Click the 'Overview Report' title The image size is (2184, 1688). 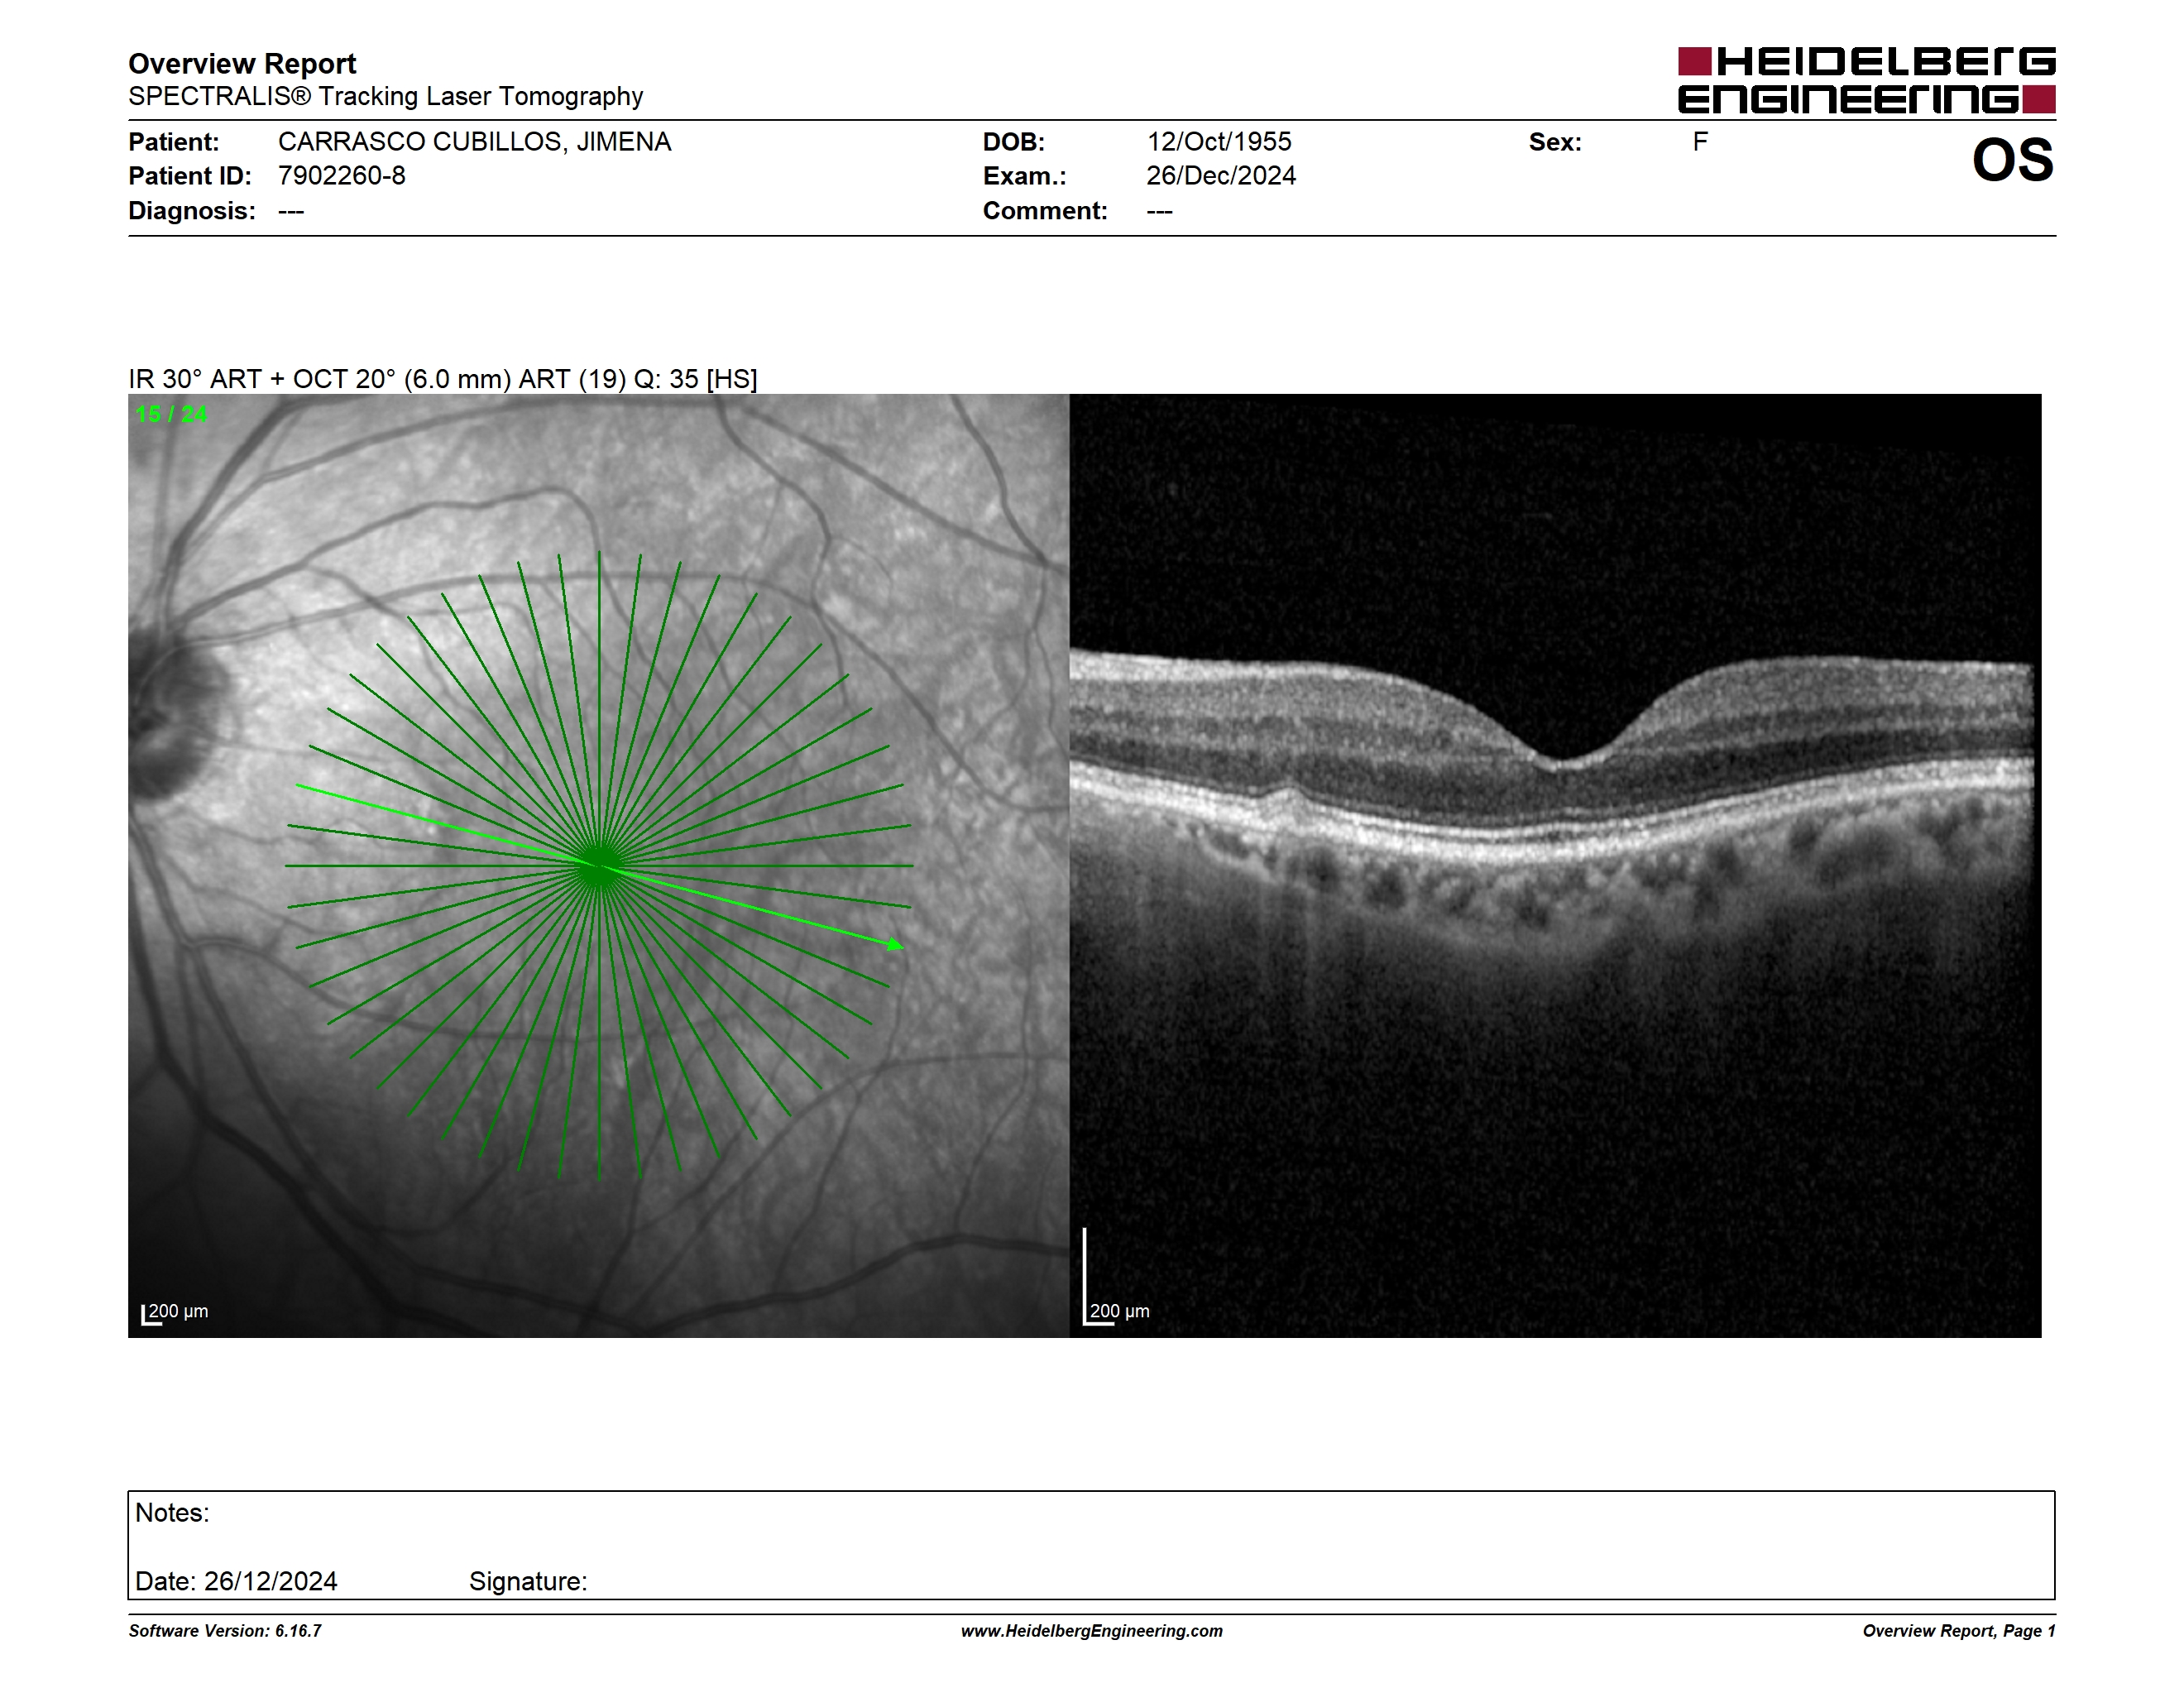242,64
